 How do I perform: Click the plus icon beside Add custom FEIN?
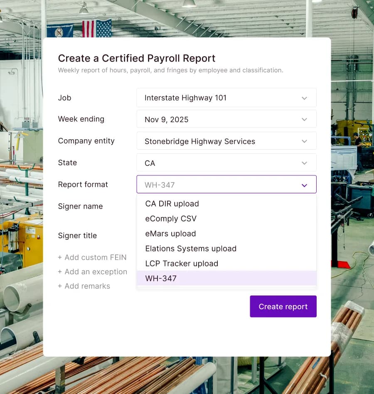pos(60,257)
